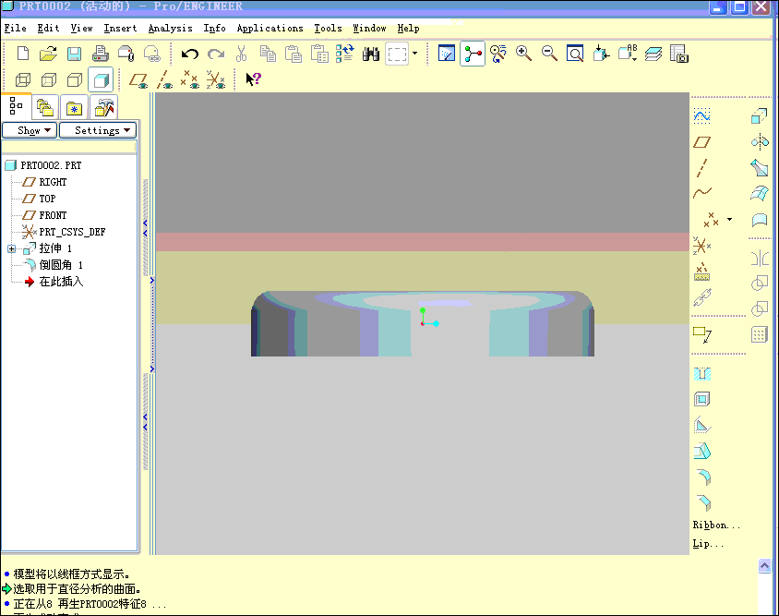
Task: Switch to the Favorites tab
Action: click(x=74, y=107)
